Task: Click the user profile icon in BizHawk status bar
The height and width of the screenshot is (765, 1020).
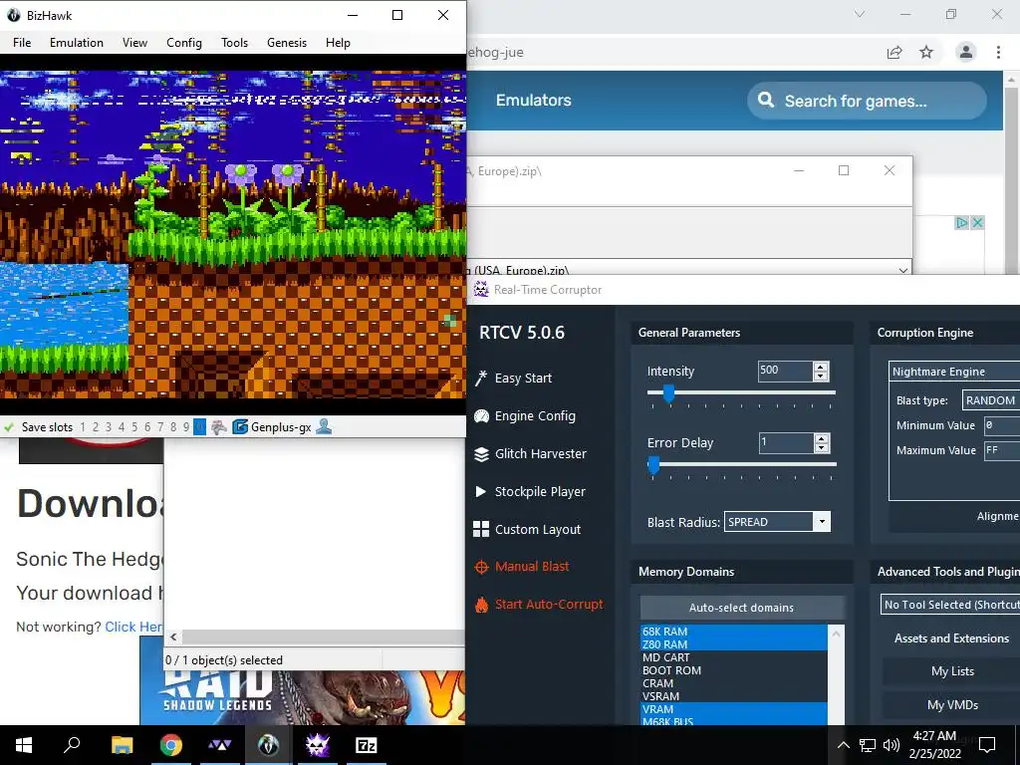Action: point(324,426)
